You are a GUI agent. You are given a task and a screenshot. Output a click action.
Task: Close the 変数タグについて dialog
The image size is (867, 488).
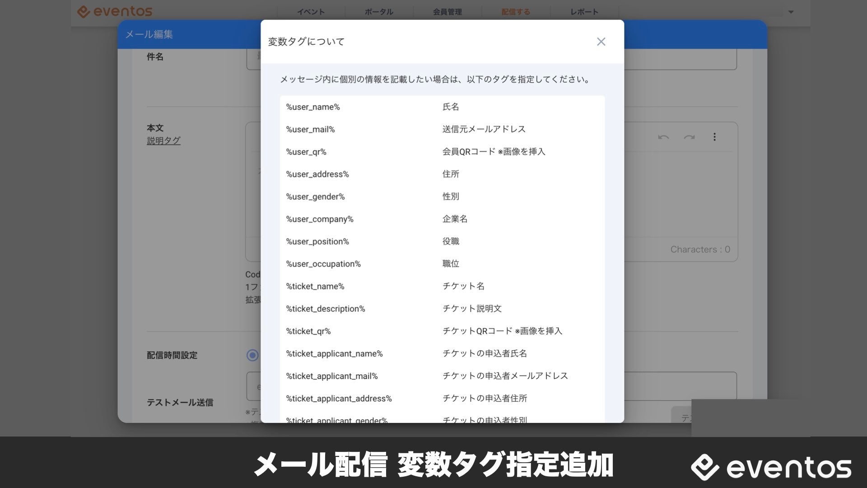[x=601, y=42]
